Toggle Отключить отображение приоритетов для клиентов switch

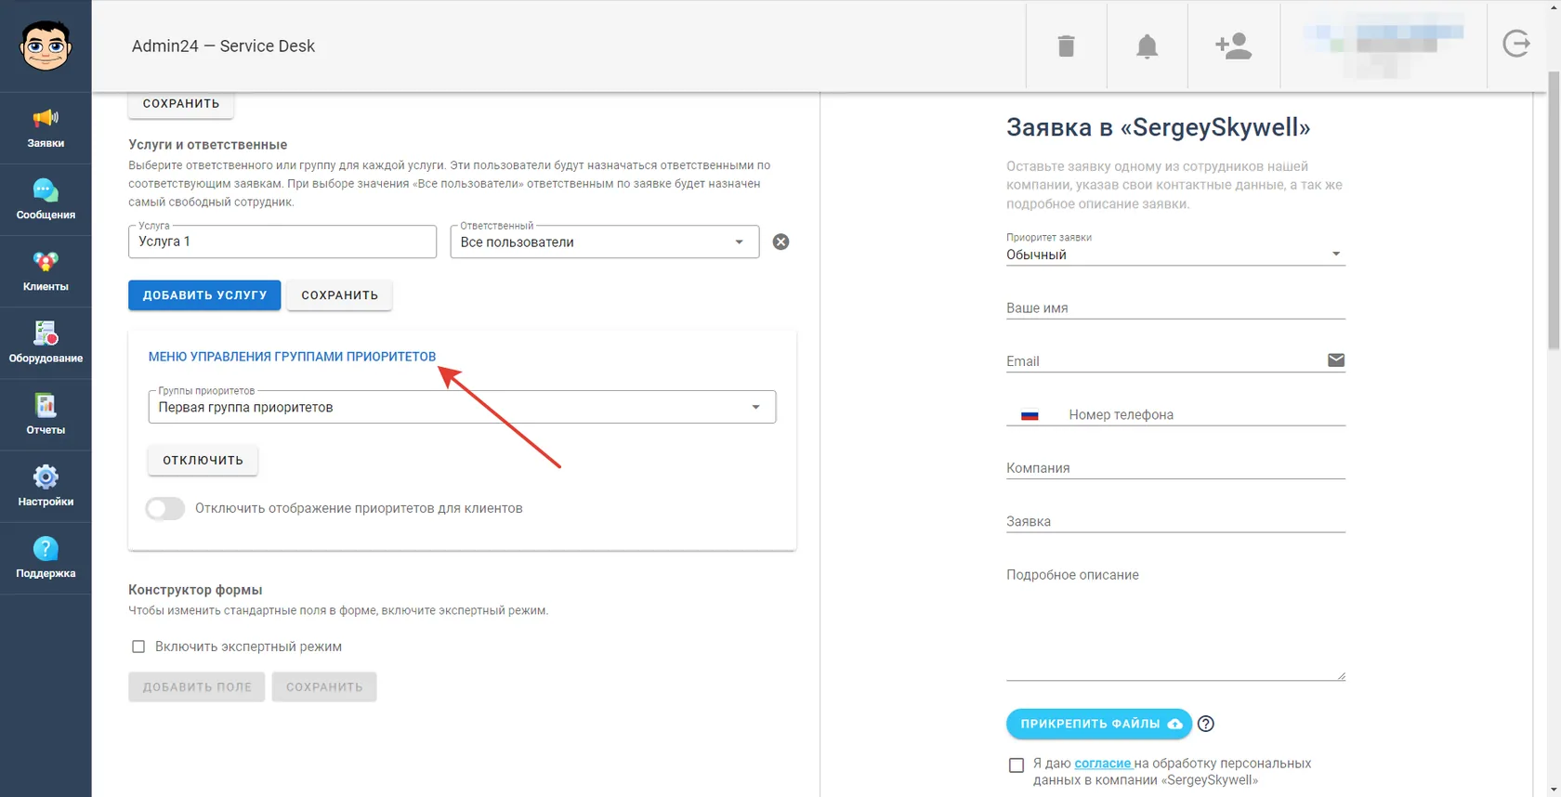[165, 508]
